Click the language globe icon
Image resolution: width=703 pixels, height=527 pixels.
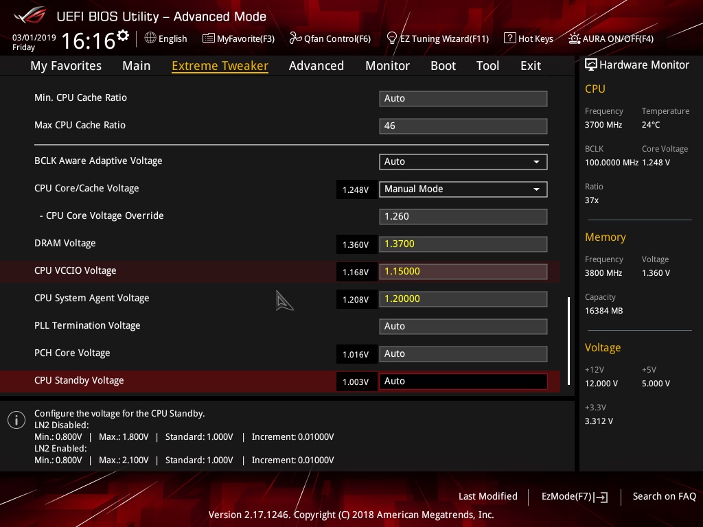click(x=150, y=38)
